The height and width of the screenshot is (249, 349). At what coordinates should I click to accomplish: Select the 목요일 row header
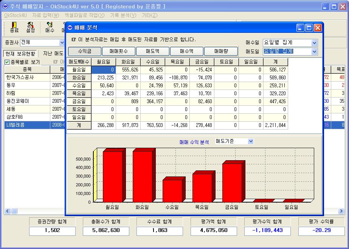pyautogui.click(x=79, y=94)
